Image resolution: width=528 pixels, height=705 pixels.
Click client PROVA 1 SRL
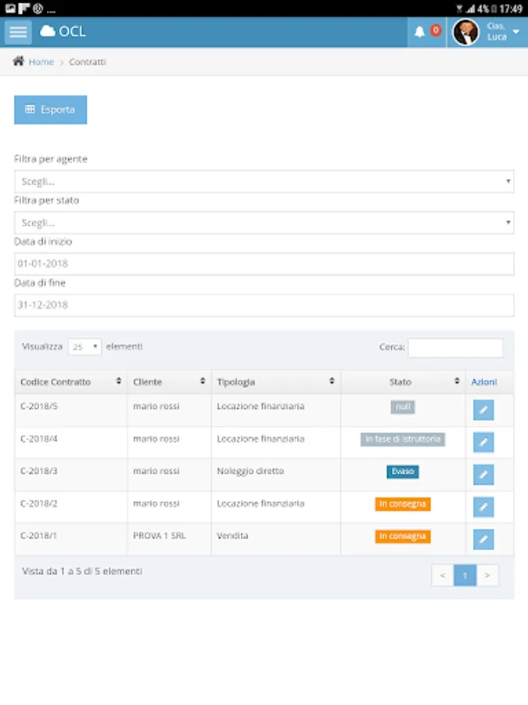click(160, 536)
